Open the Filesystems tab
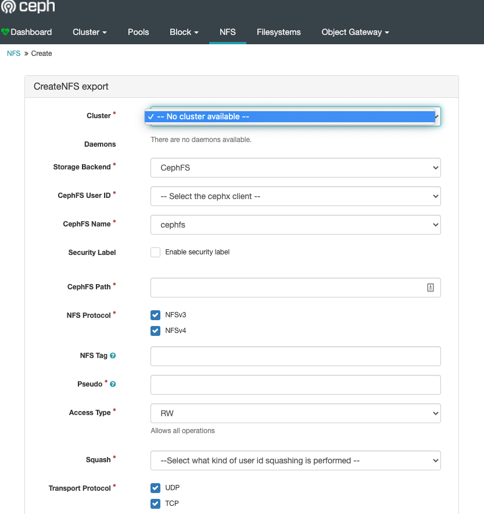The width and height of the screenshot is (484, 514). pos(279,32)
